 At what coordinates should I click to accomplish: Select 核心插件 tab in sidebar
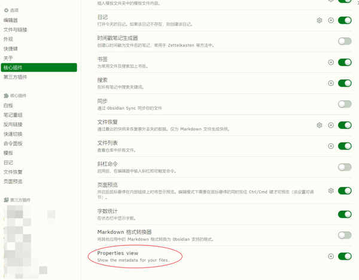[x=39, y=67]
